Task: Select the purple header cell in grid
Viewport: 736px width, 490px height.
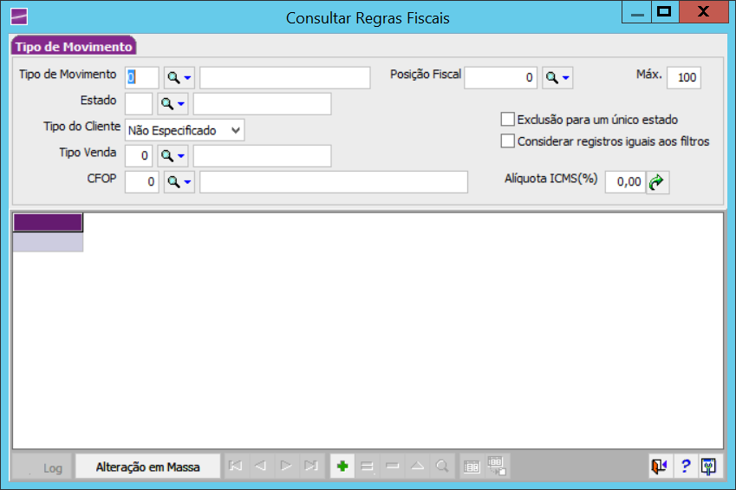Action: 48,223
